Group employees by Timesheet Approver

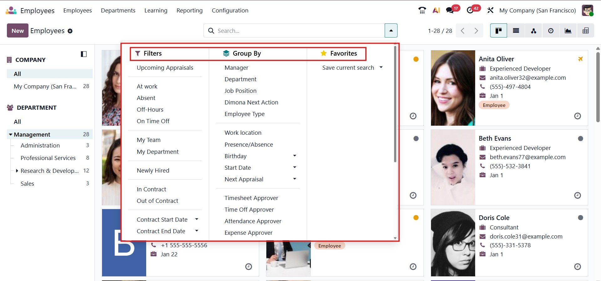tap(251, 198)
